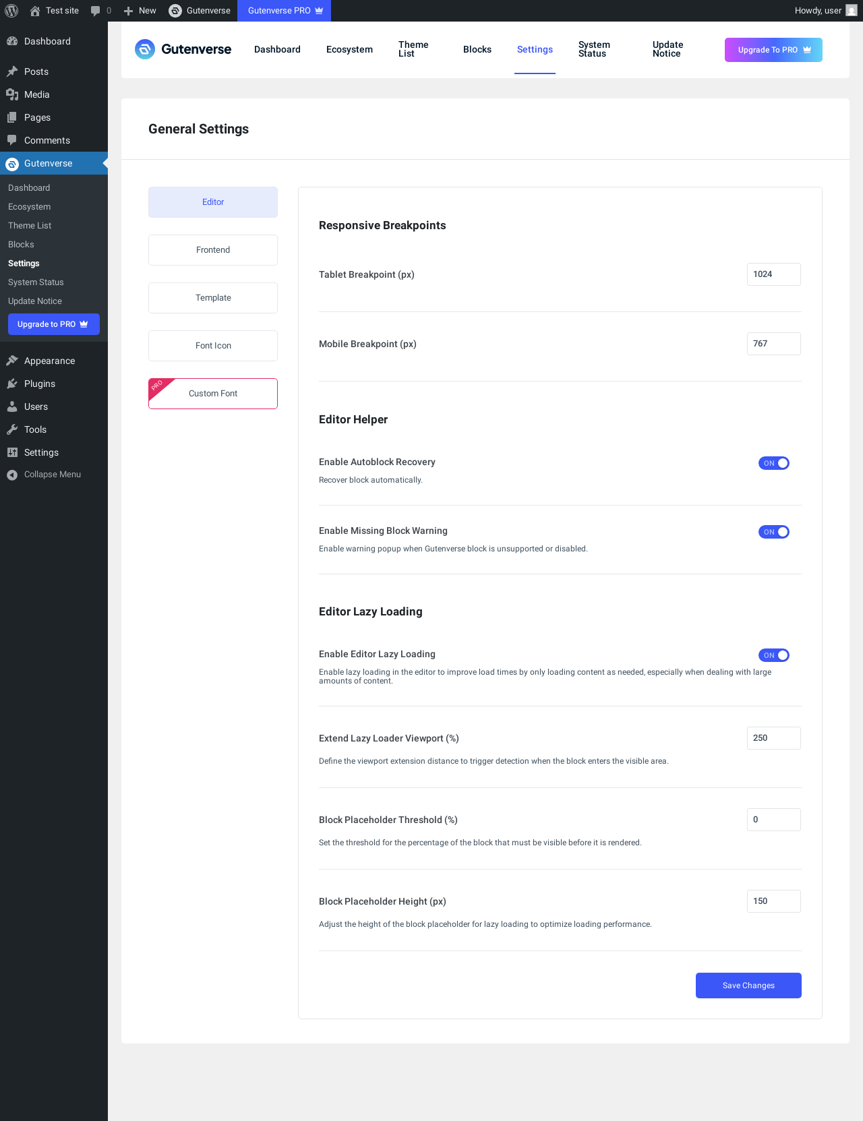Open Tools menu in sidebar
Image resolution: width=863 pixels, height=1121 pixels.
[54, 429]
